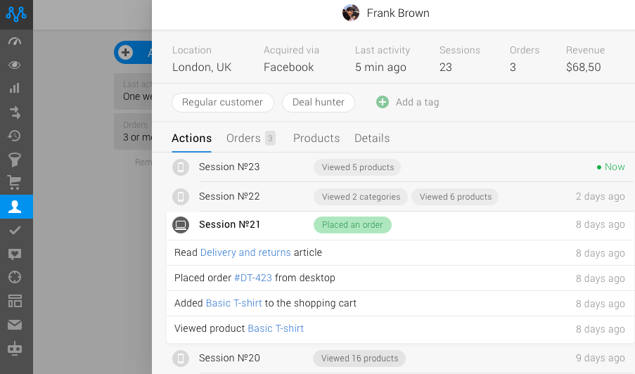Open the bar chart reports icon
Viewport: 635px width, 374px height.
tap(15, 88)
